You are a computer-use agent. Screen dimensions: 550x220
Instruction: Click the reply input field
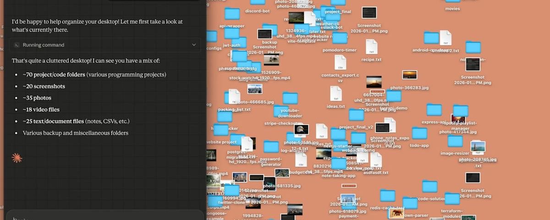tap(104, 216)
